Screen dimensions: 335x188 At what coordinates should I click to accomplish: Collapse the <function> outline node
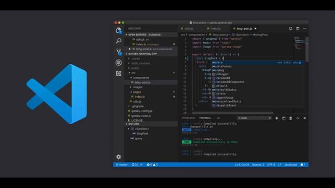coord(128,129)
